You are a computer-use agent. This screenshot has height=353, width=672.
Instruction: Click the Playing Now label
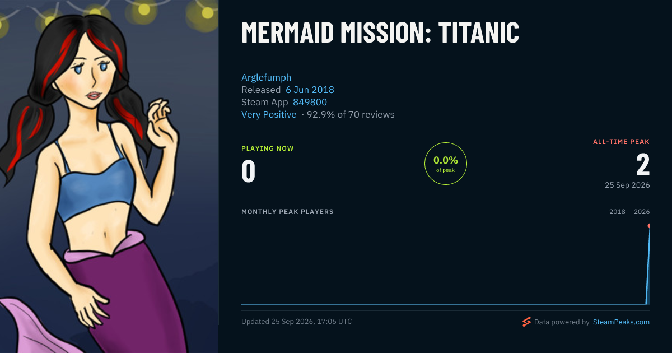click(268, 148)
